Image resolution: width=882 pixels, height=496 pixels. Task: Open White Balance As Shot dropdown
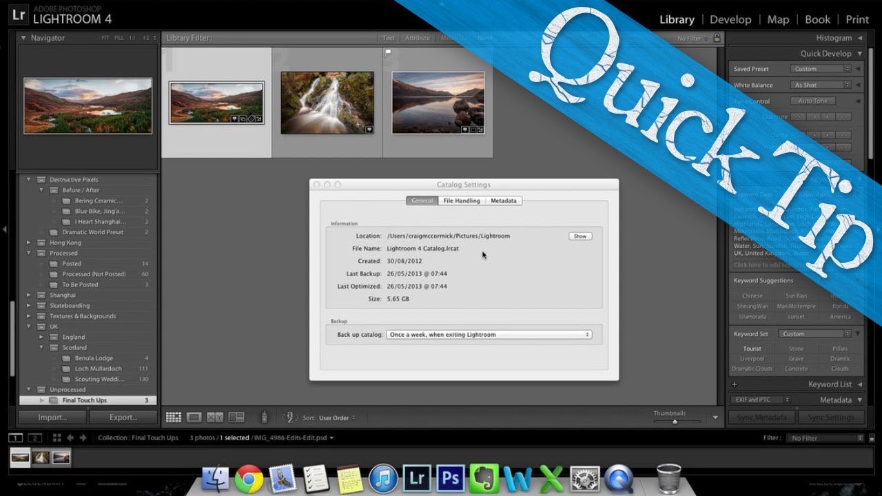820,85
